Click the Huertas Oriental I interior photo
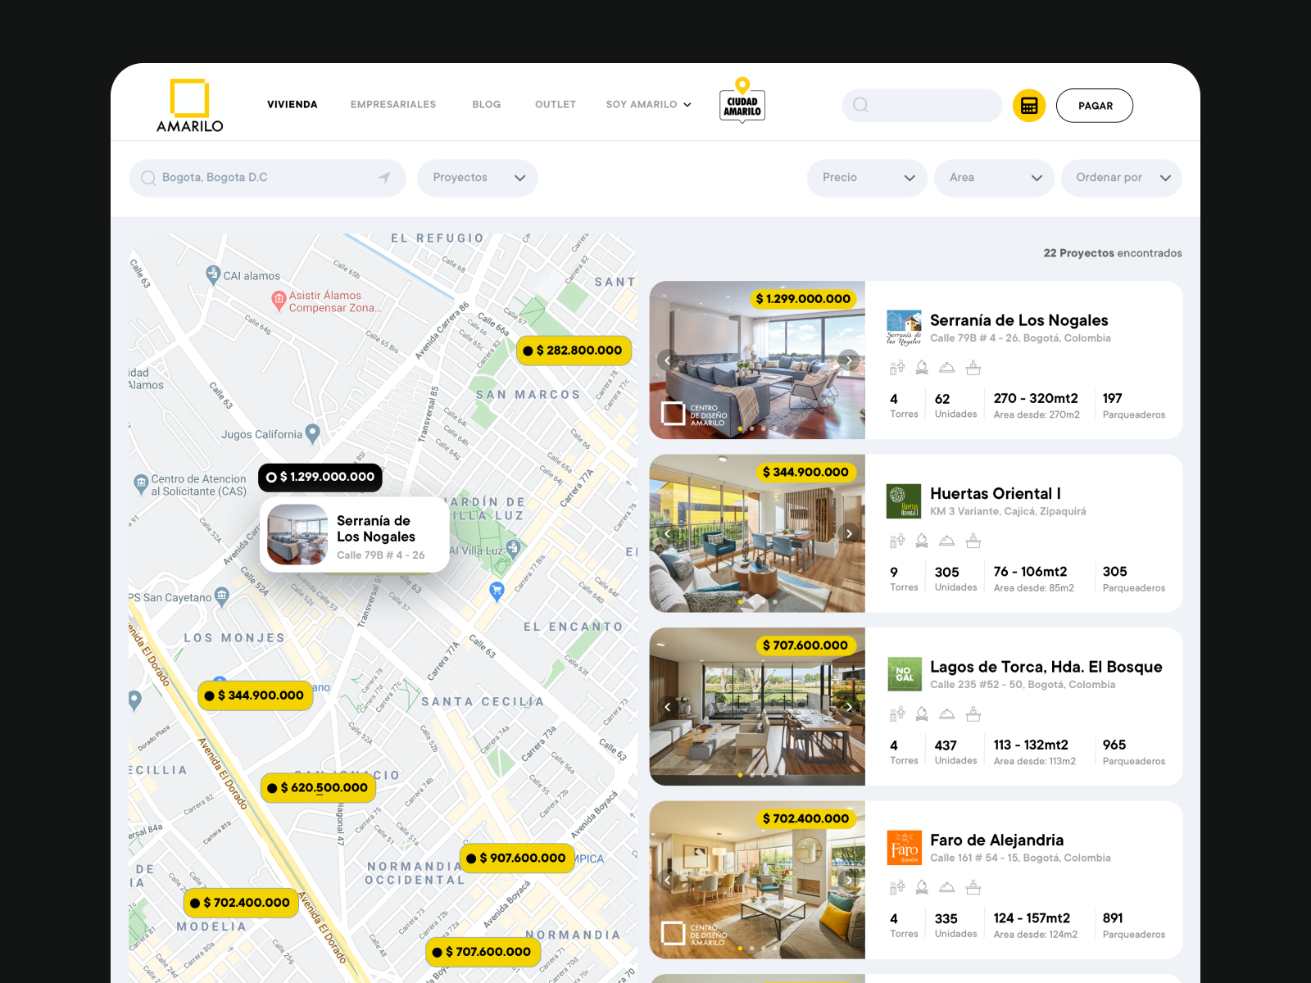The width and height of the screenshot is (1311, 983). 757,533
